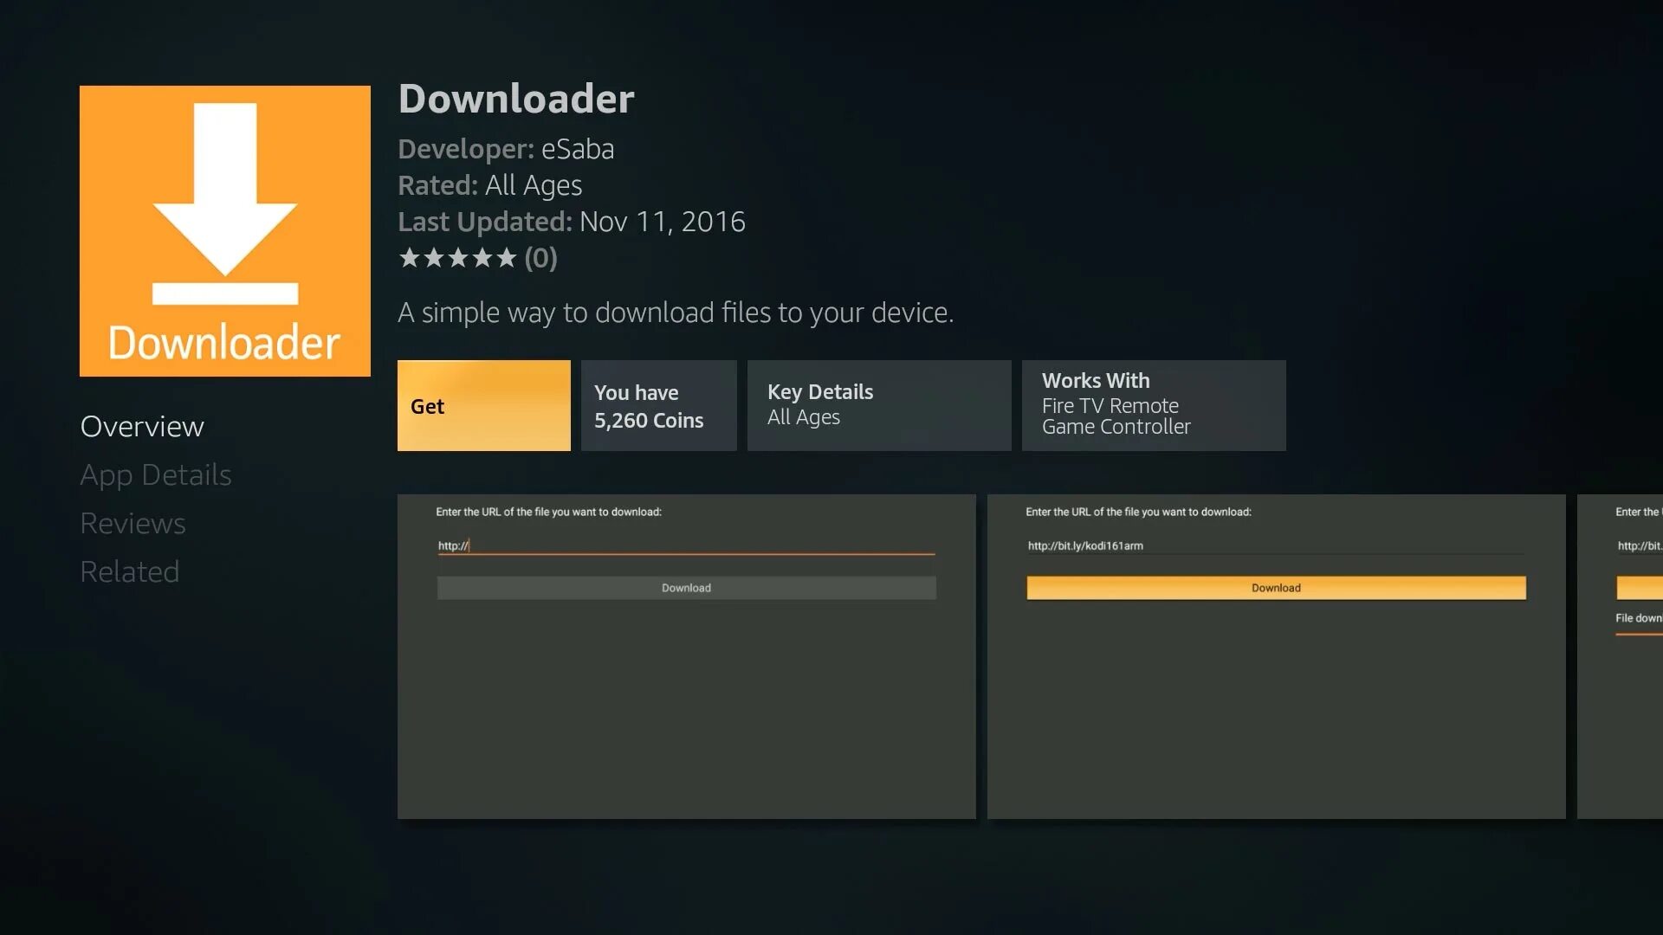Select Overview in the side menu
This screenshot has width=1663, height=935.
point(142,427)
